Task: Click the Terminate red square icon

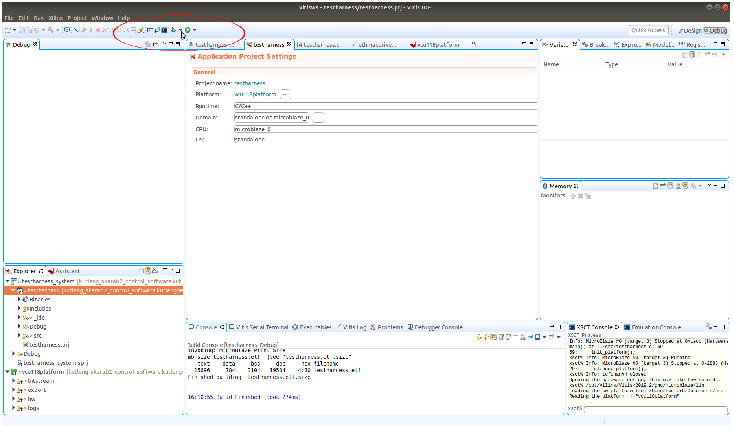Action: (x=98, y=30)
